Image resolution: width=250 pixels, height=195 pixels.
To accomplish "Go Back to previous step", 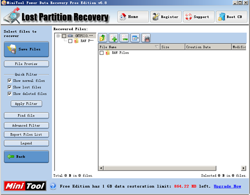I will click(26, 156).
